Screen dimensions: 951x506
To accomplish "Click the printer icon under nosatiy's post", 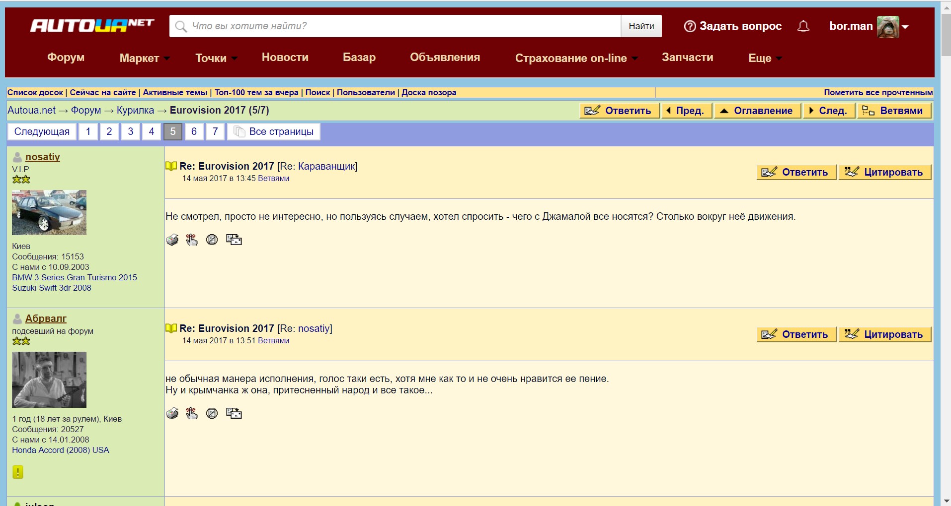I will pos(172,240).
